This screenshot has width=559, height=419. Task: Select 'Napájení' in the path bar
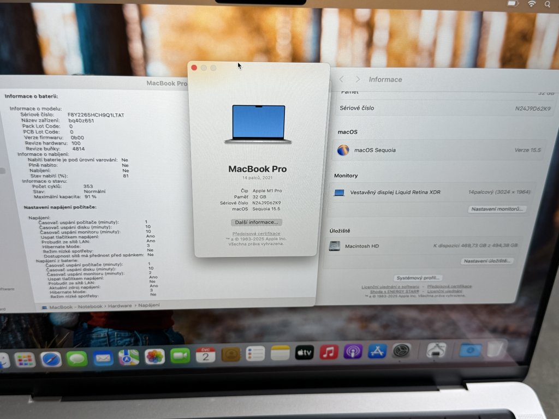148,305
